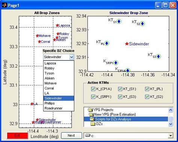The height and width of the screenshot is (142, 178).
Task: Maximize the Page1 window
Action: (x=166, y=5)
